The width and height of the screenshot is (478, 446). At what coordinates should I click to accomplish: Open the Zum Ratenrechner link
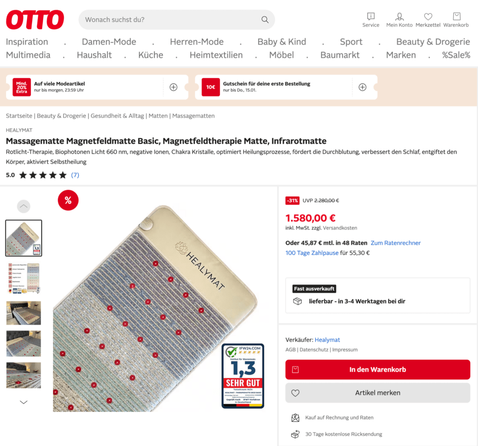pyautogui.click(x=395, y=243)
